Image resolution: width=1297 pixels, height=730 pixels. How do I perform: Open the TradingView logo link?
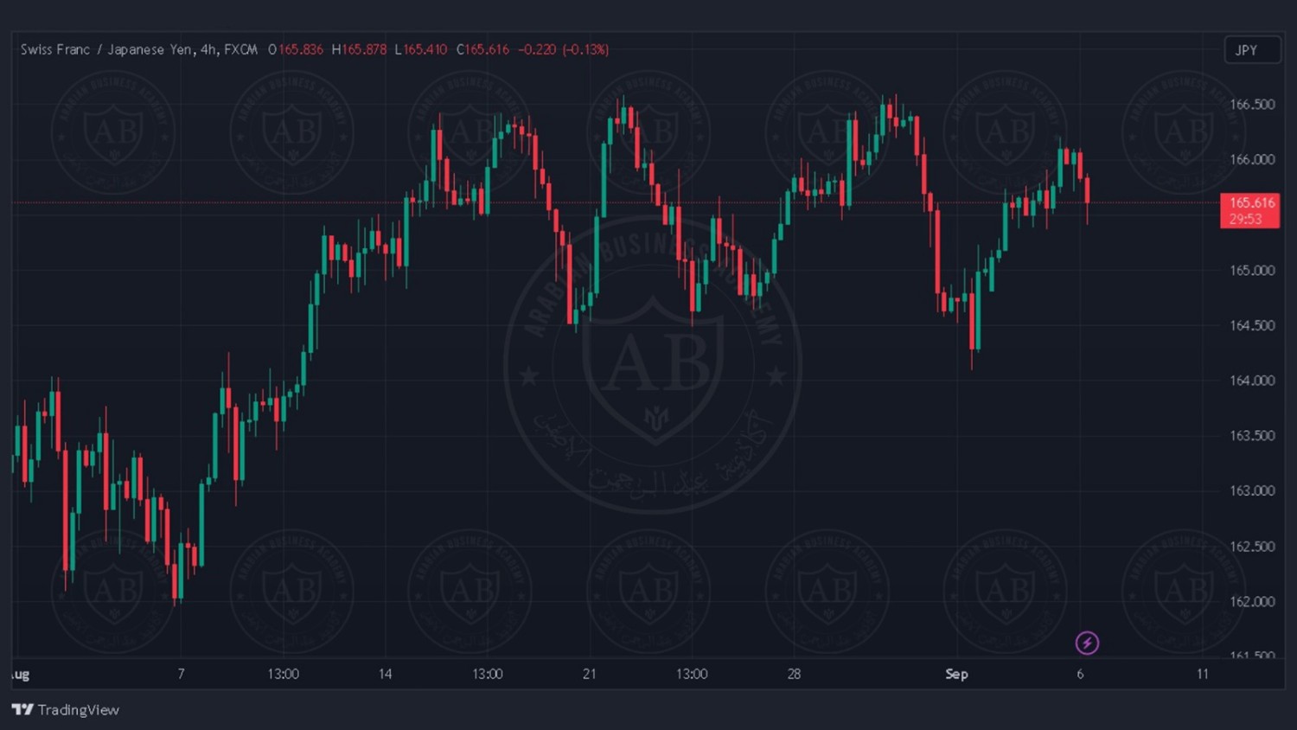[66, 710]
